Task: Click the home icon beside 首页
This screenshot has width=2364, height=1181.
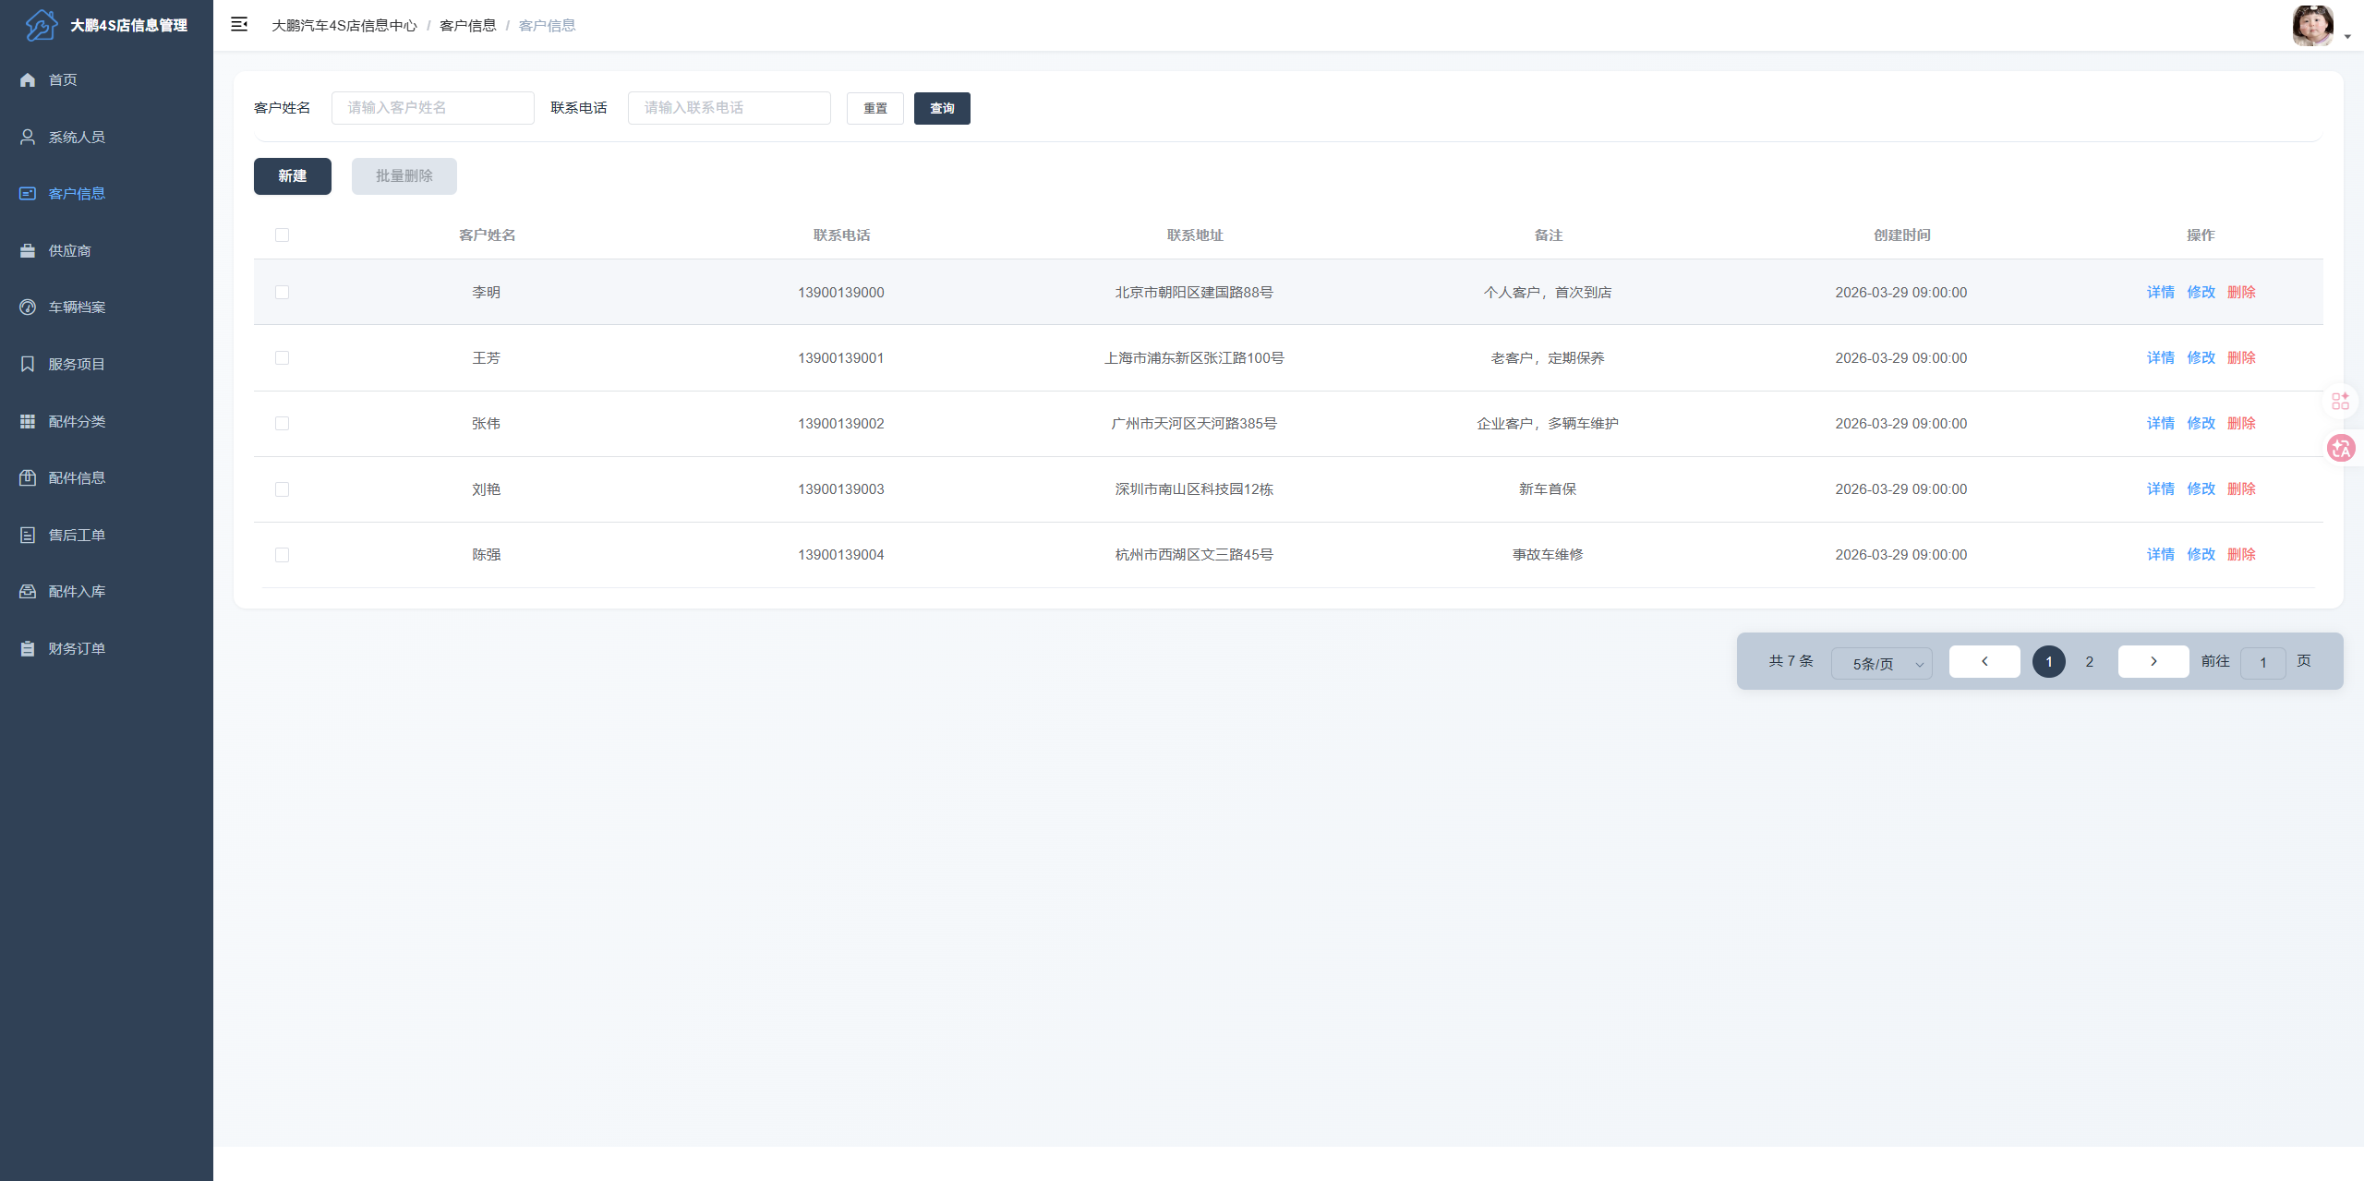Action: [x=28, y=80]
